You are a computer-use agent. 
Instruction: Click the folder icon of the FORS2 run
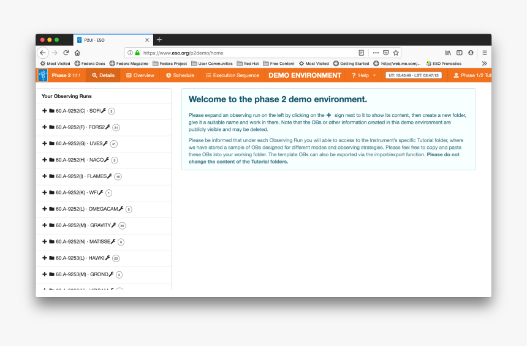[x=51, y=127]
